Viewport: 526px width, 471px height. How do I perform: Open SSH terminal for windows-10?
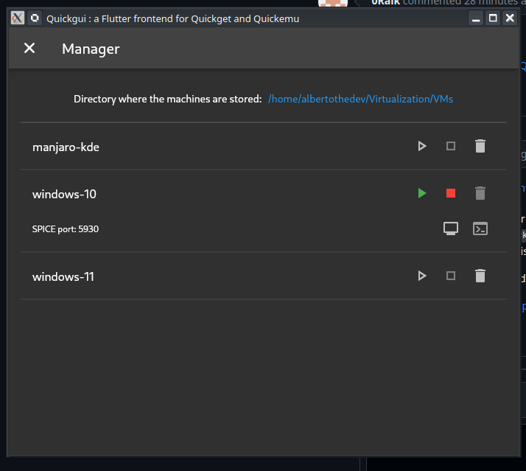480,228
